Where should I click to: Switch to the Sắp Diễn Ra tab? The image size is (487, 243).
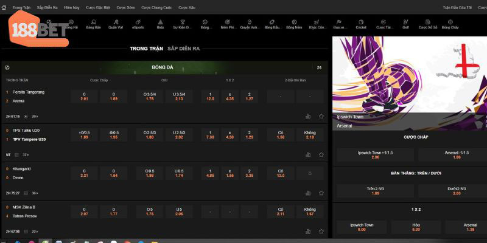pos(184,49)
